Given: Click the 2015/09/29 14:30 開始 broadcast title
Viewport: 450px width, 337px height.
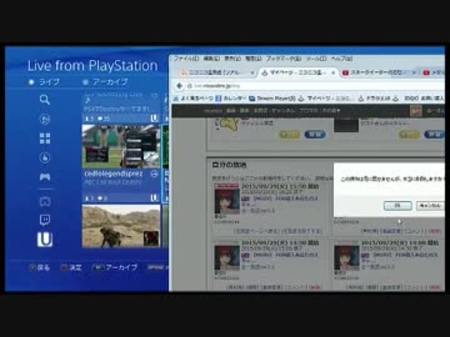Looking at the screenshot, I should [280, 243].
